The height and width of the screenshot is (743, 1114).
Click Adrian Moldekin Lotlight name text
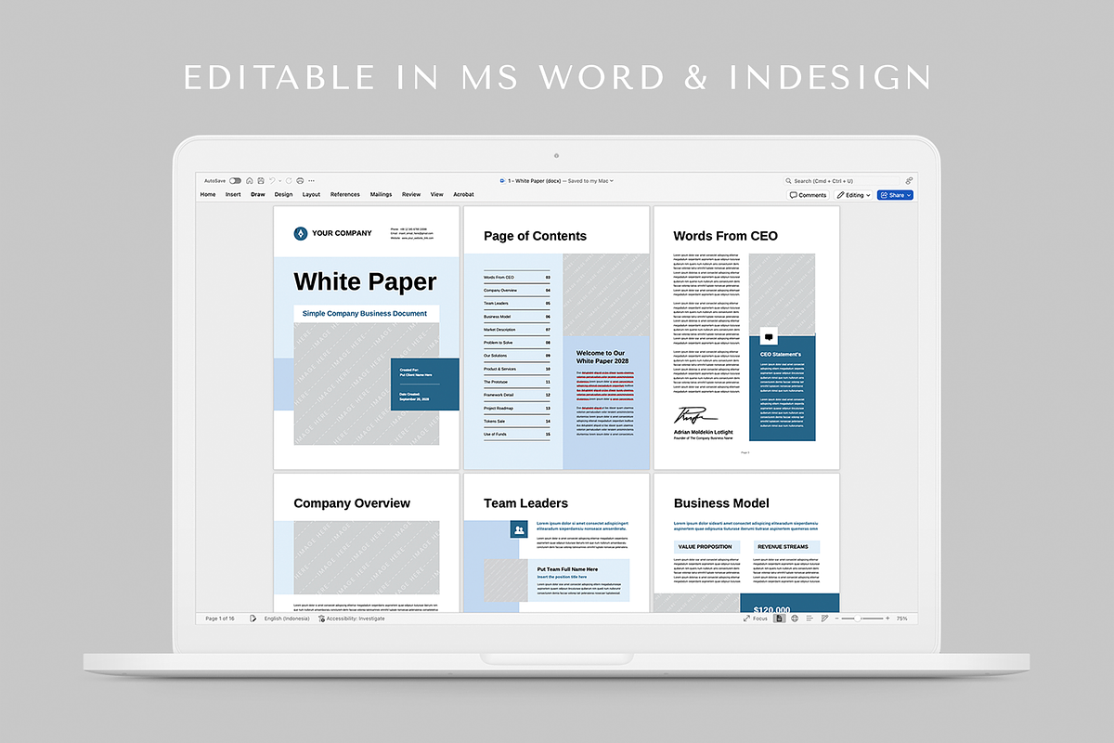(x=703, y=432)
